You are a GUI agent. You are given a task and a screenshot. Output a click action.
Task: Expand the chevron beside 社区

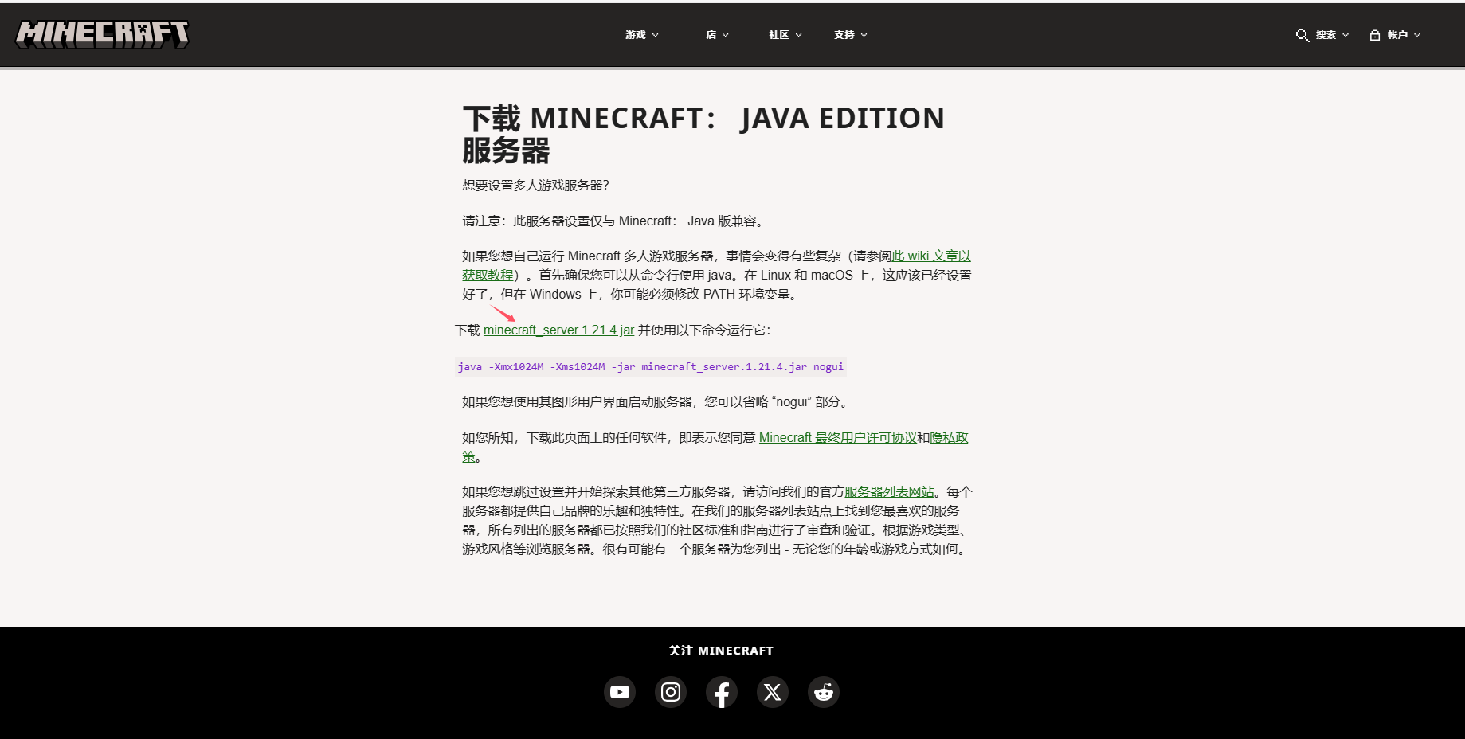pyautogui.click(x=799, y=35)
